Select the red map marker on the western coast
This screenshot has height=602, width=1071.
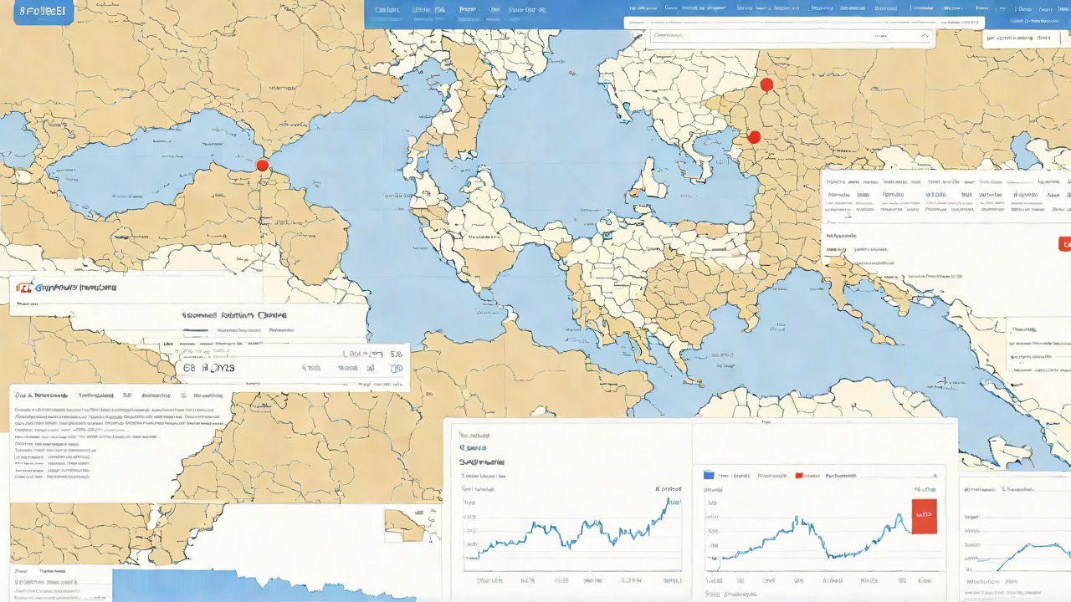262,166
